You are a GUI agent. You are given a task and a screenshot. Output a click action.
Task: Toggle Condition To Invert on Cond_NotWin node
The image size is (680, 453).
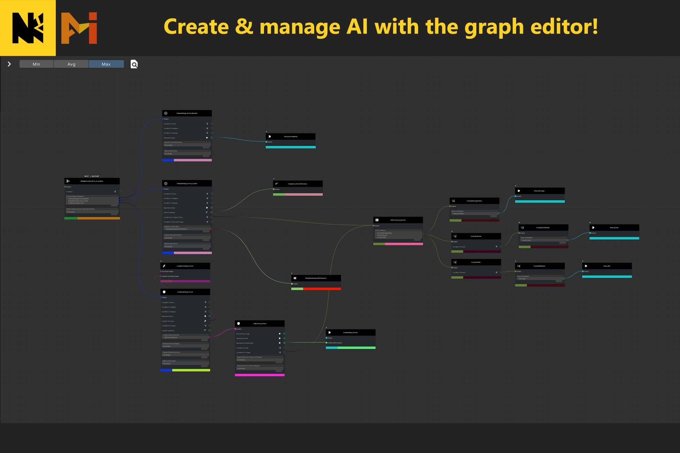[x=497, y=272]
